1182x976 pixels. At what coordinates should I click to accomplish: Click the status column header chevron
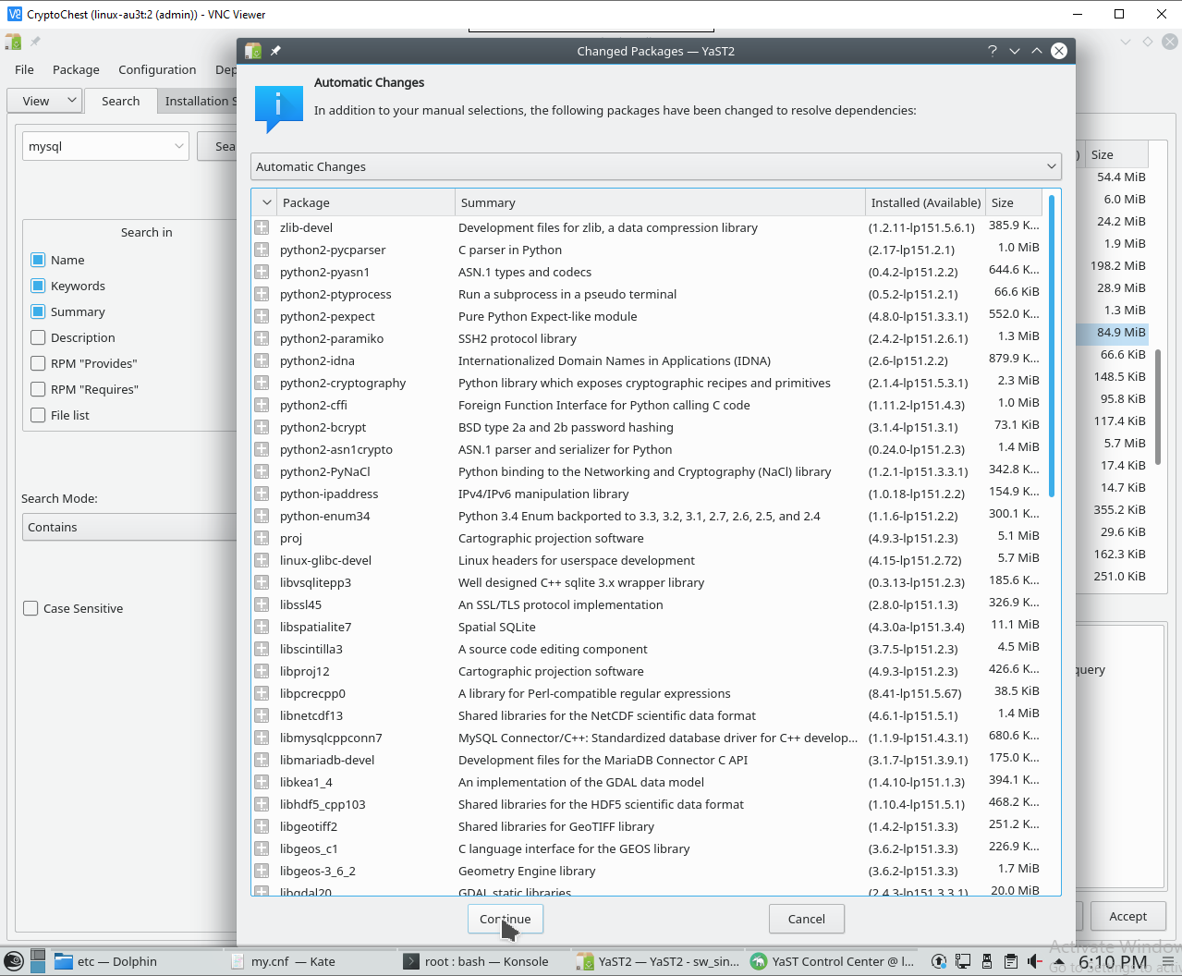pyautogui.click(x=266, y=202)
